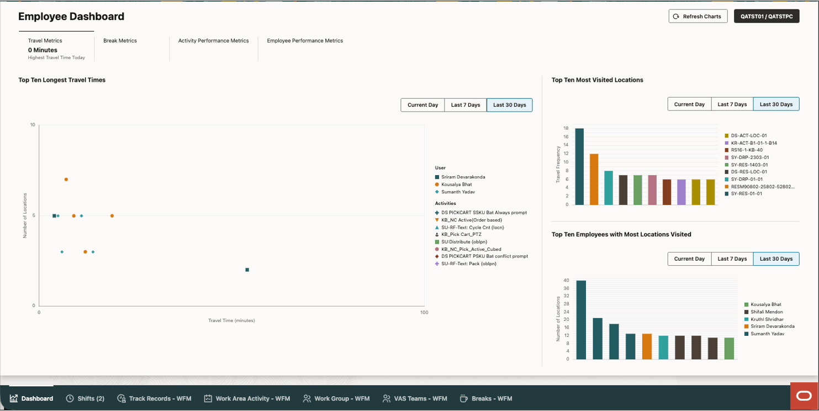The width and height of the screenshot is (819, 411).
Task: Open Work Area Activity - WFM link
Action: 247,398
